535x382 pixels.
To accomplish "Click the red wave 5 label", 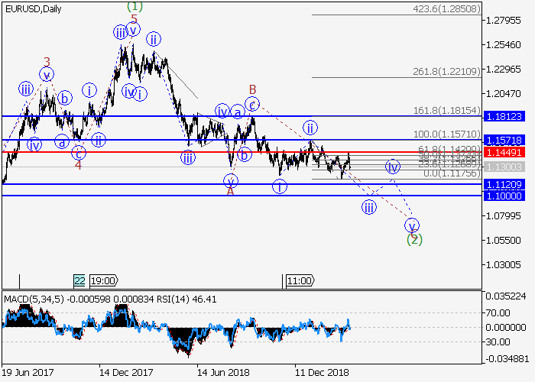I will tap(134, 18).
